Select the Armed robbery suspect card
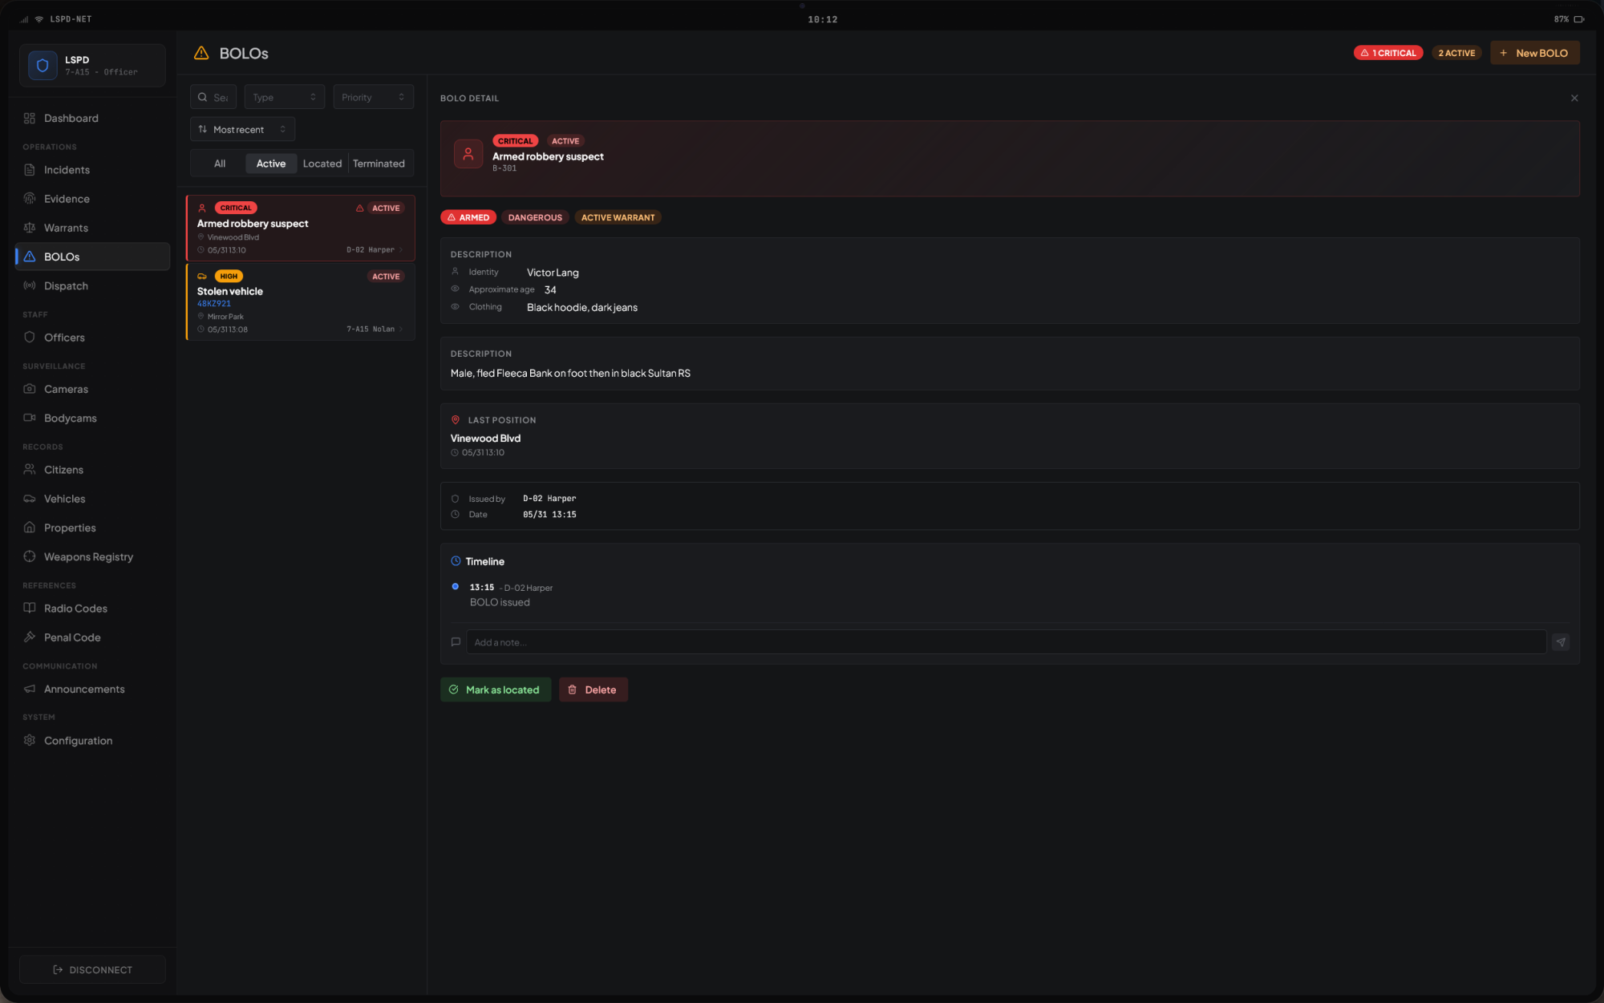Screen dimensions: 1604x1003 click(301, 229)
